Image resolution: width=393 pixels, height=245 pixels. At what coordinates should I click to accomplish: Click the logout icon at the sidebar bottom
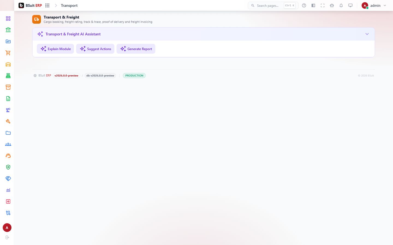click(x=7, y=237)
